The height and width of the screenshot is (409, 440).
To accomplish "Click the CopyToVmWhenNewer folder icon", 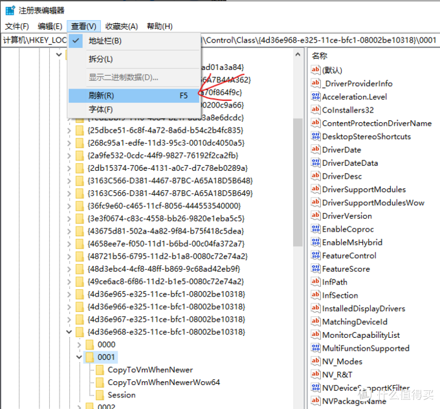I will point(100,370).
